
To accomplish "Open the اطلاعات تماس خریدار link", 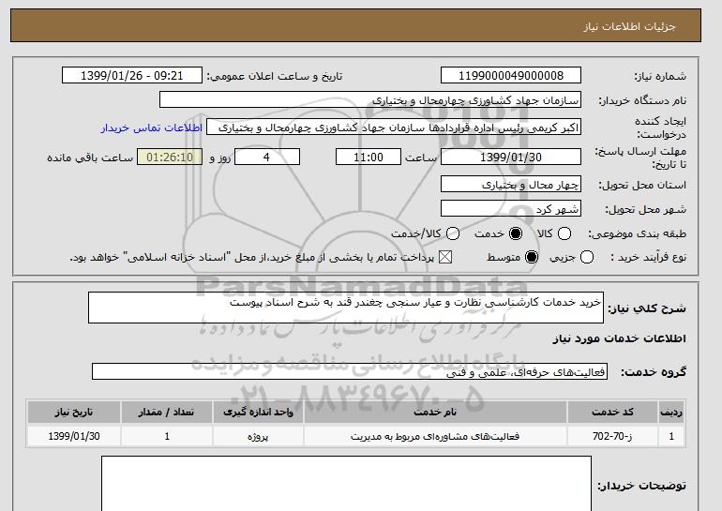I will [x=152, y=128].
